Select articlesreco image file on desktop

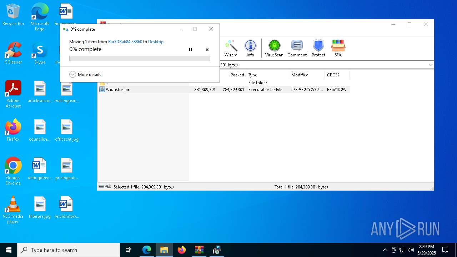pos(40,92)
